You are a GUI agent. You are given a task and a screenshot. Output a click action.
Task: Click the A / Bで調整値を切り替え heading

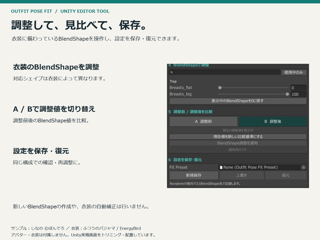(54, 109)
